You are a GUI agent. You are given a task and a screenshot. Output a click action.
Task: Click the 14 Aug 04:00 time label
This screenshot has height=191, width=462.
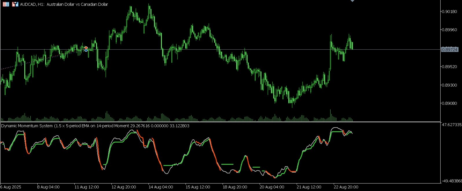[161, 187]
